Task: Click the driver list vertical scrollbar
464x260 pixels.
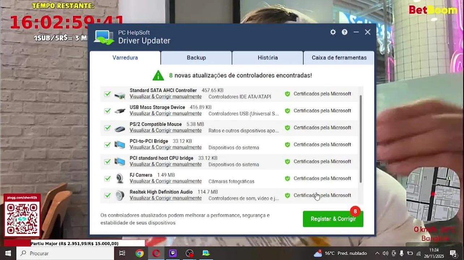Action: pos(361,139)
